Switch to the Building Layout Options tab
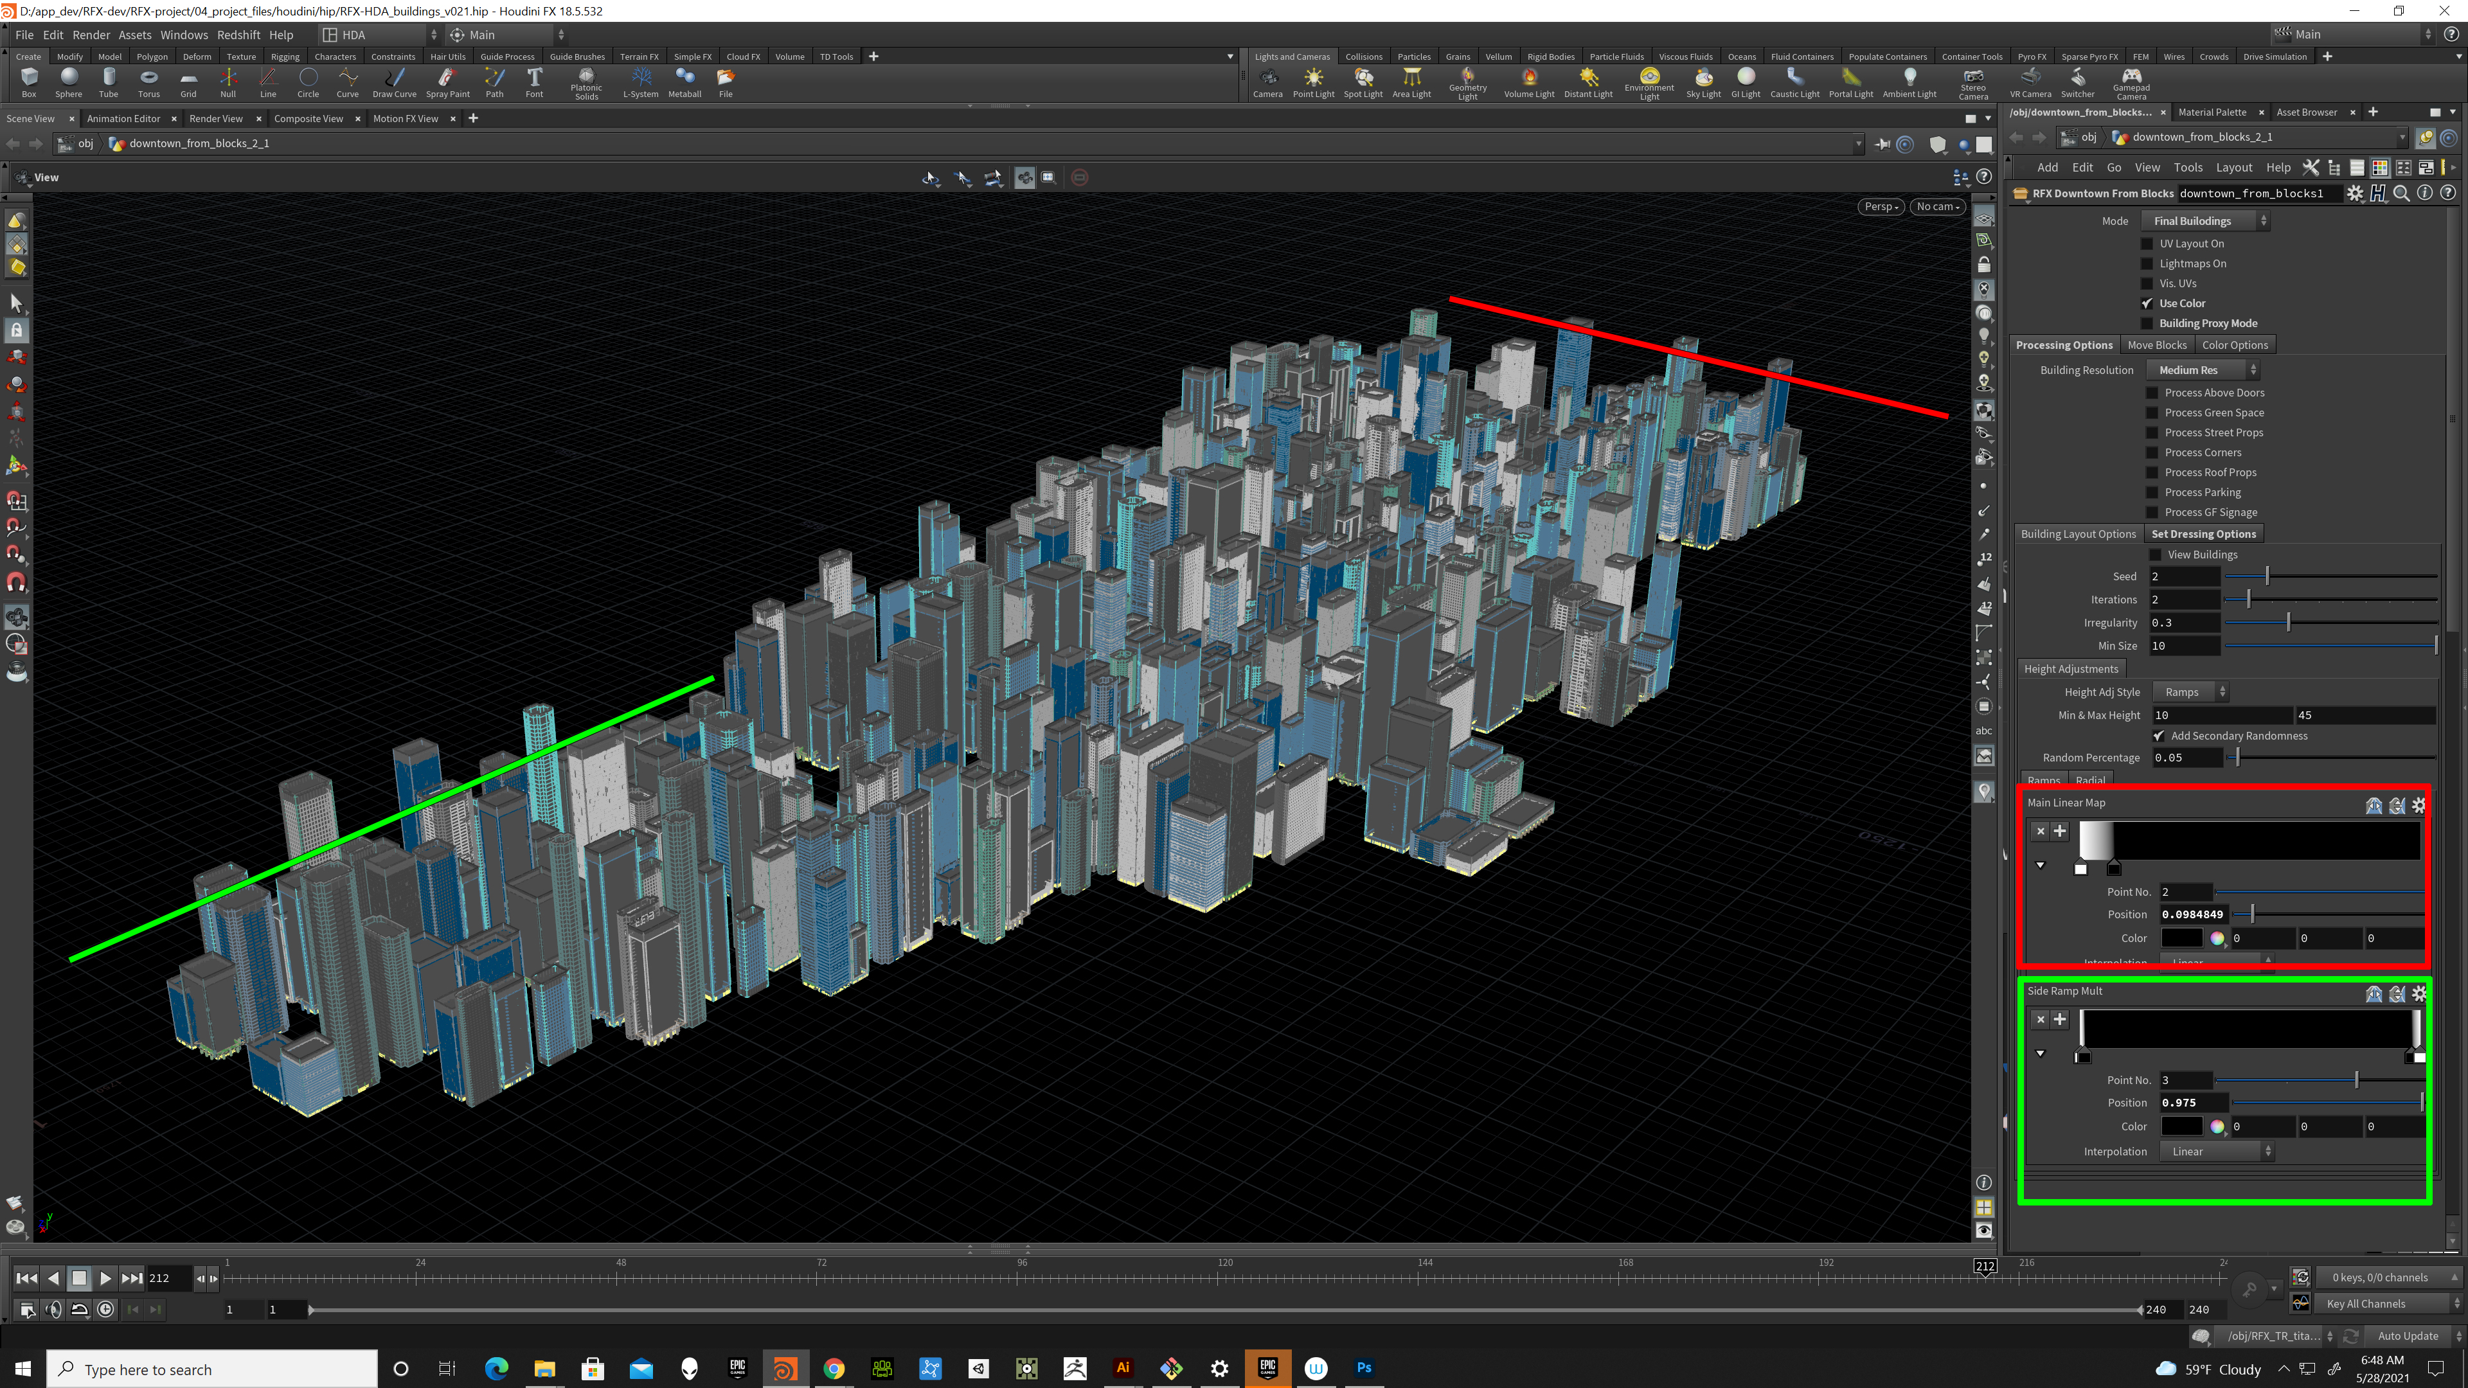2468x1388 pixels. 2078,533
